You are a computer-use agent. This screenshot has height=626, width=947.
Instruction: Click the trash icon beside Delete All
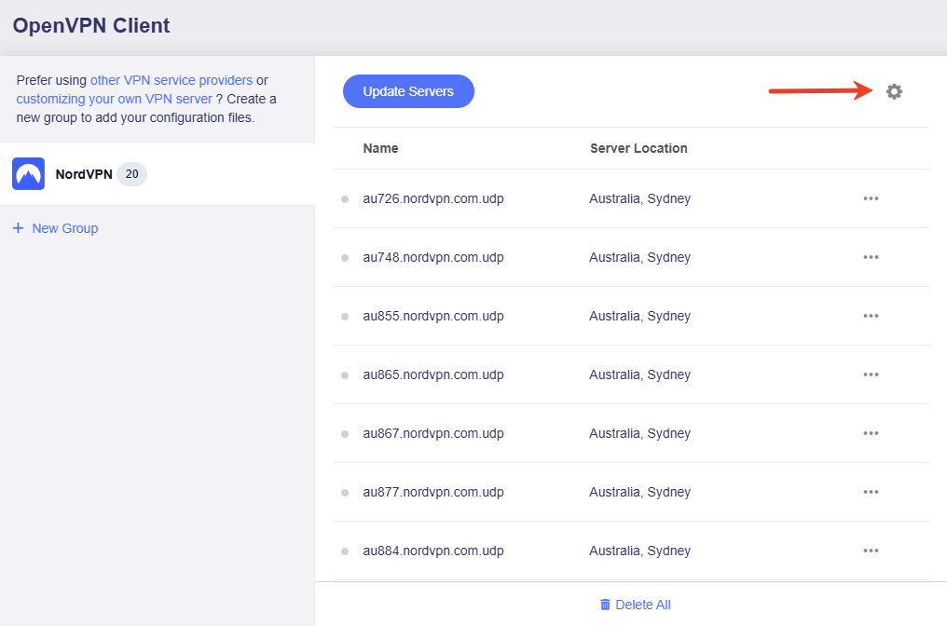click(606, 605)
